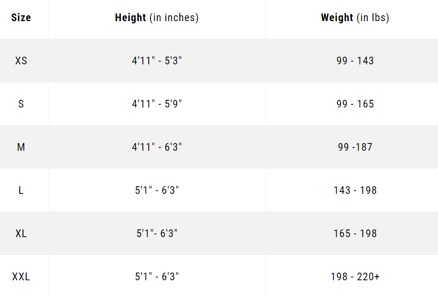Image resolution: width=438 pixels, height=296 pixels.
Task: Click the S height range 4'11" - 5'9"
Action: [x=157, y=104]
